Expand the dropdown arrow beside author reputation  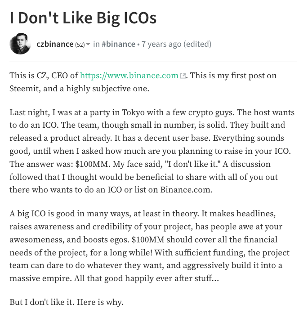[x=88, y=45]
